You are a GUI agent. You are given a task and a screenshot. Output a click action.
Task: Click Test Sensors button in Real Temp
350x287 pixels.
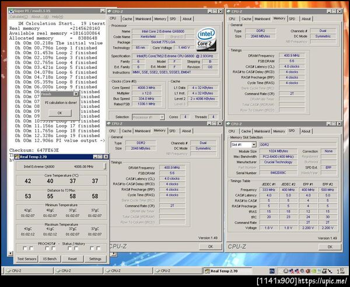click(27, 259)
